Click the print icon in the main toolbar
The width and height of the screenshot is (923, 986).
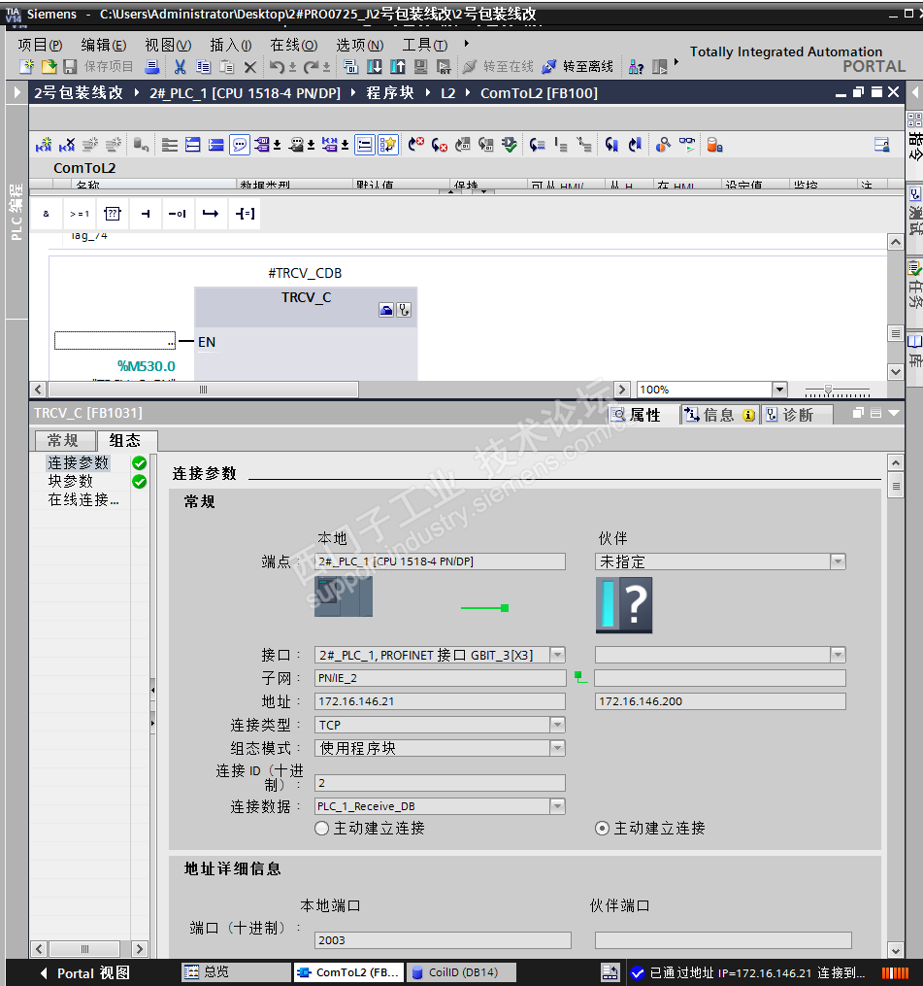pos(151,67)
